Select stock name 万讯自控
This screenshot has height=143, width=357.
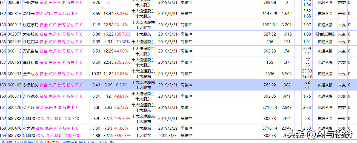(x=31, y=51)
